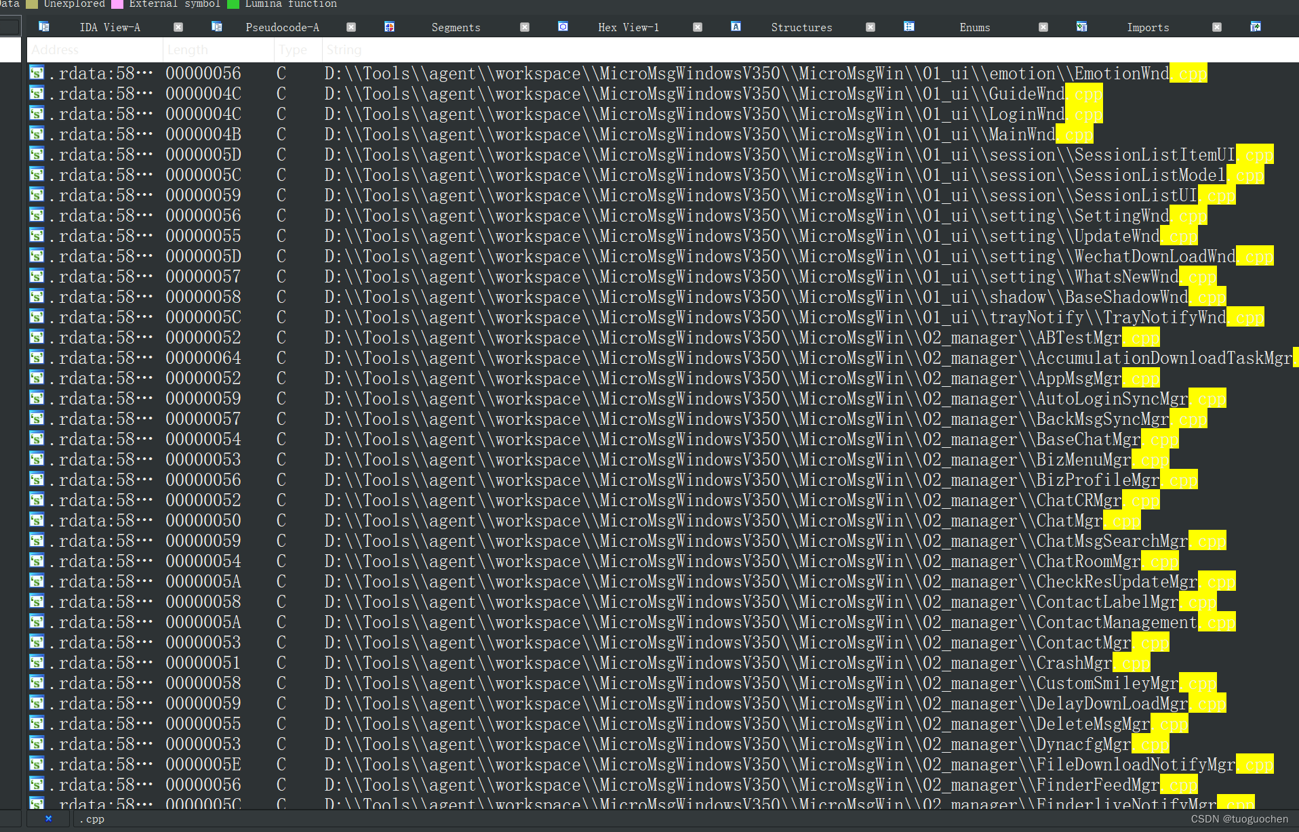Close the Hex View-1 tab

pyautogui.click(x=698, y=27)
